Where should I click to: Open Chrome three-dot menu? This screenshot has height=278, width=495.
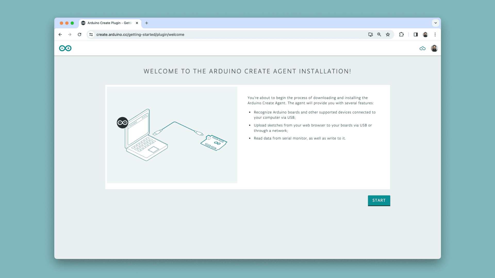(435, 34)
